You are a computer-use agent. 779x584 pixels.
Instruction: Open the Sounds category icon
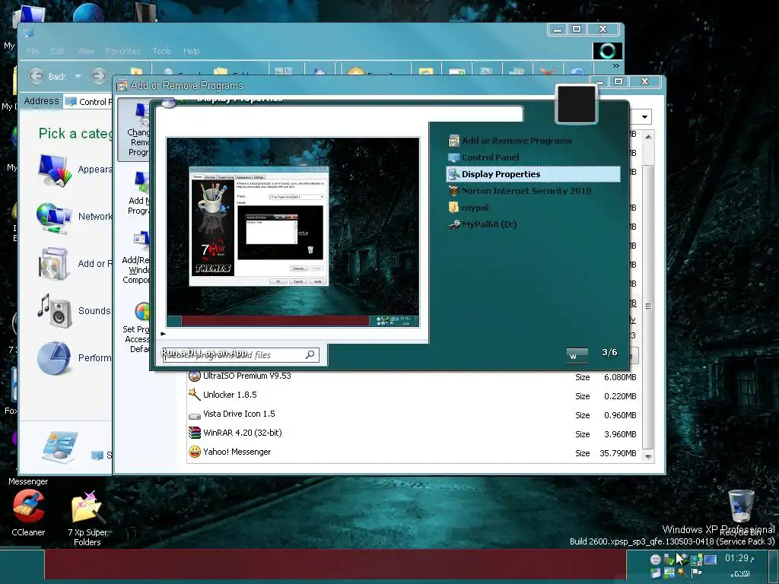pos(54,311)
